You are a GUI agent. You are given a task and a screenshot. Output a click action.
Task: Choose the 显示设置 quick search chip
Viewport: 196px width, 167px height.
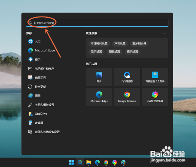96,51
